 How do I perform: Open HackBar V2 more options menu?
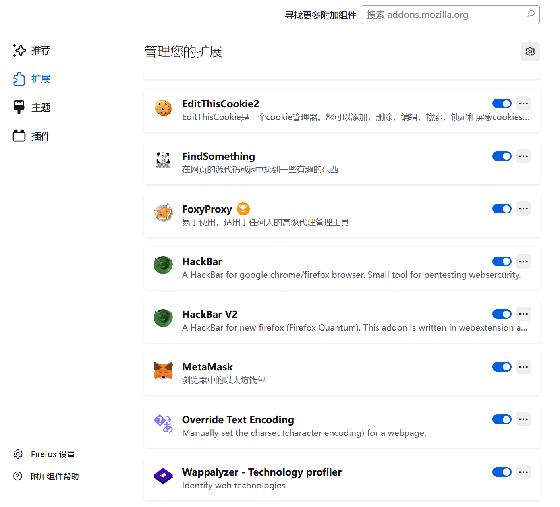[x=523, y=314]
